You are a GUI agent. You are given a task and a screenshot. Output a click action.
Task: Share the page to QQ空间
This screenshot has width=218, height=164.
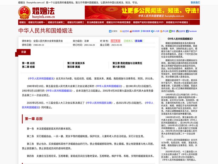pyautogui.click(x=124, y=31)
